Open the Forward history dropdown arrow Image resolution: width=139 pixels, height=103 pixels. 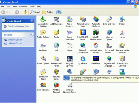(21, 12)
